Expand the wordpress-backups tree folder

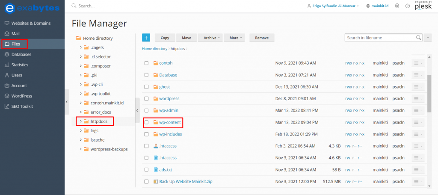click(81, 149)
